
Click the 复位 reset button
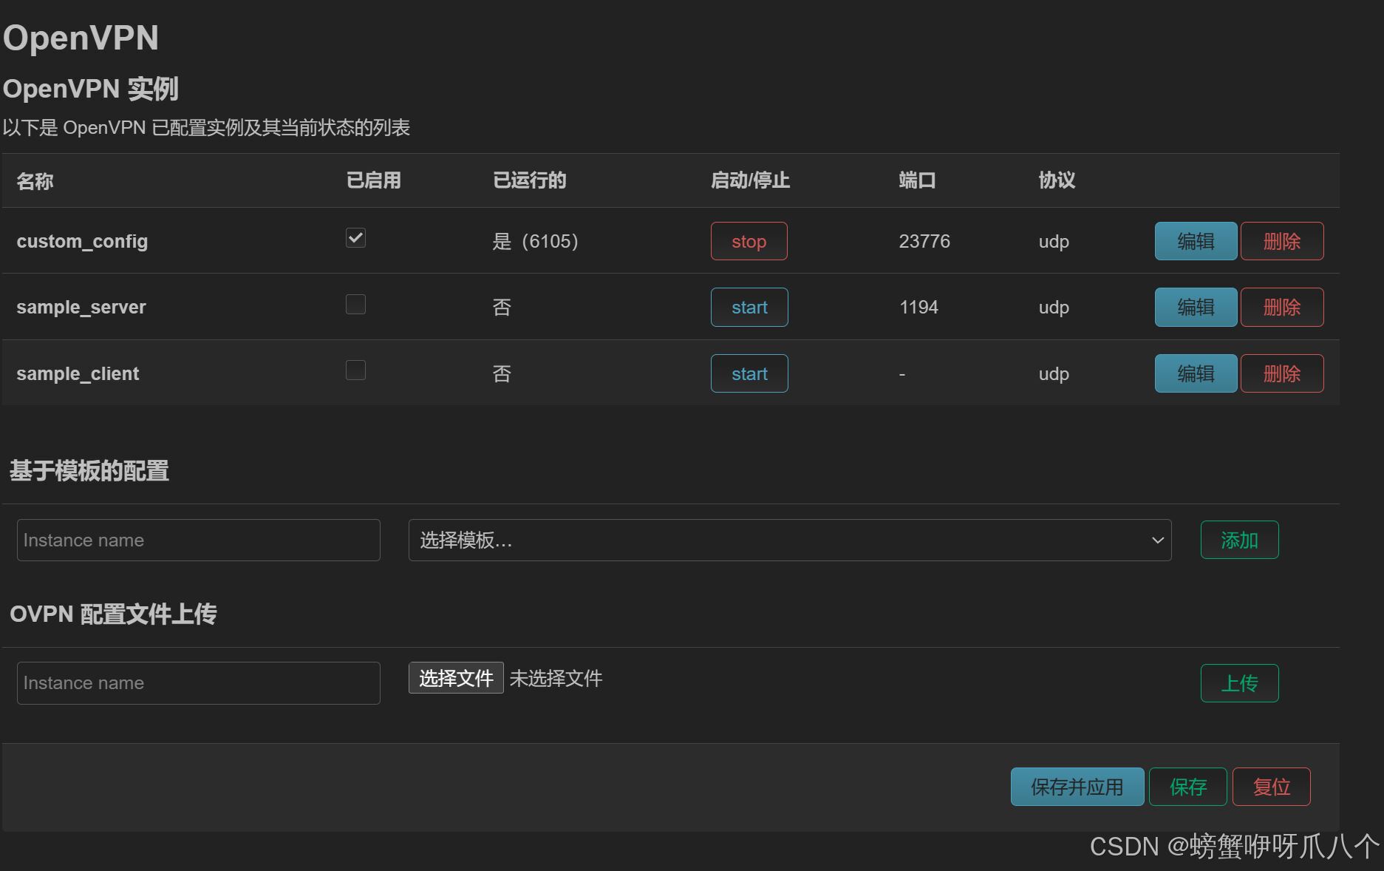(x=1272, y=787)
